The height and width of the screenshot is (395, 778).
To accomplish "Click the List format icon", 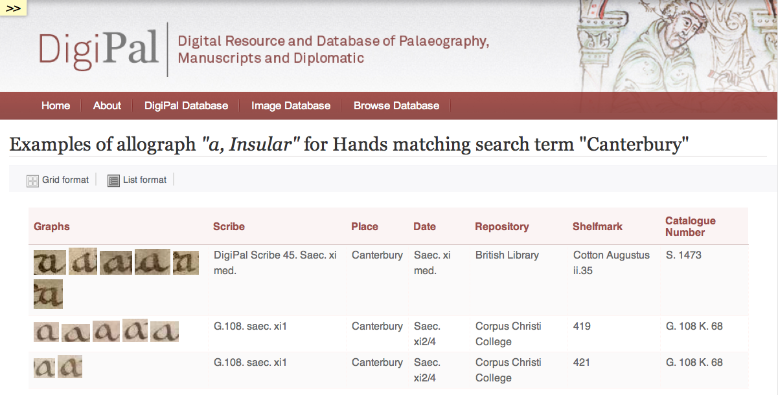I will point(114,181).
